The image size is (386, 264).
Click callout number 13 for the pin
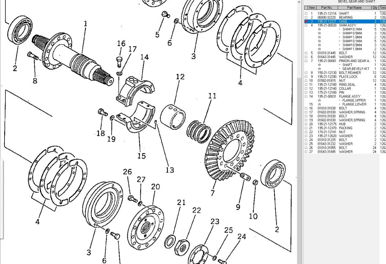tap(170, 170)
